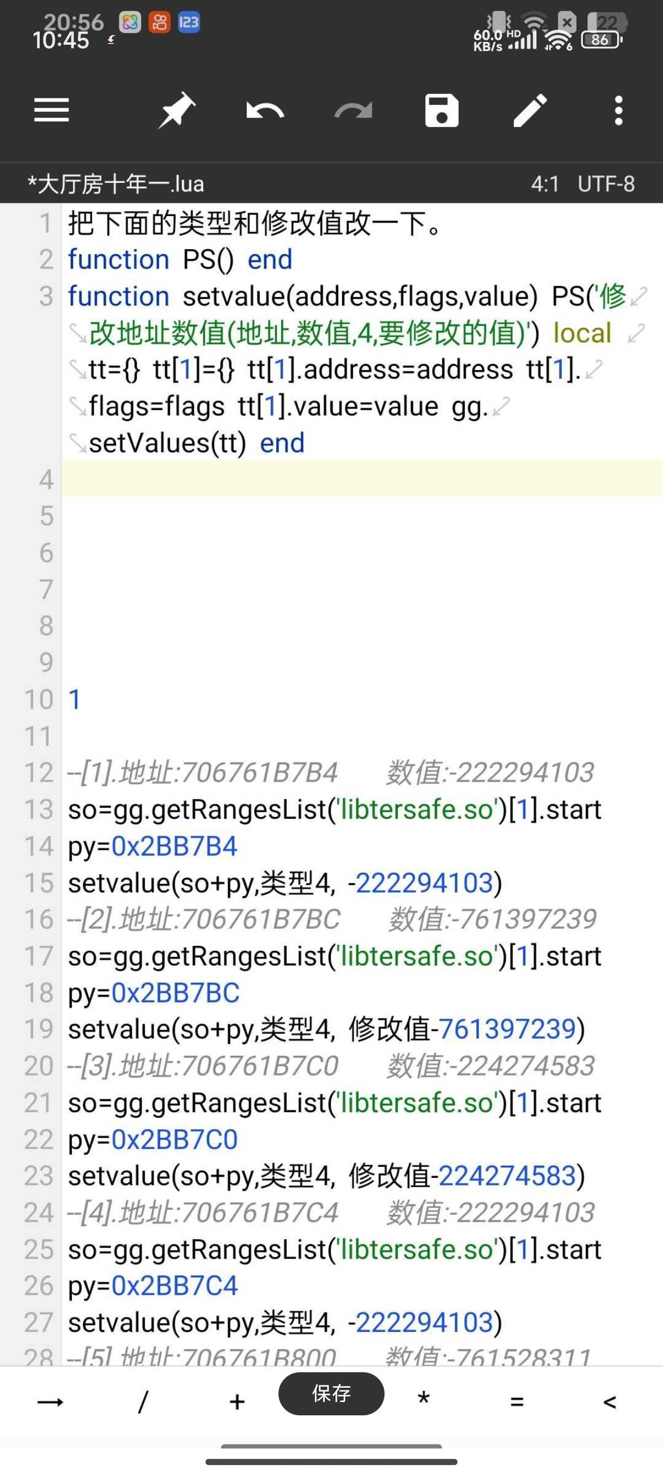This screenshot has width=663, height=1475.
Task: Open the three-dot overflow menu
Action: pos(618,110)
